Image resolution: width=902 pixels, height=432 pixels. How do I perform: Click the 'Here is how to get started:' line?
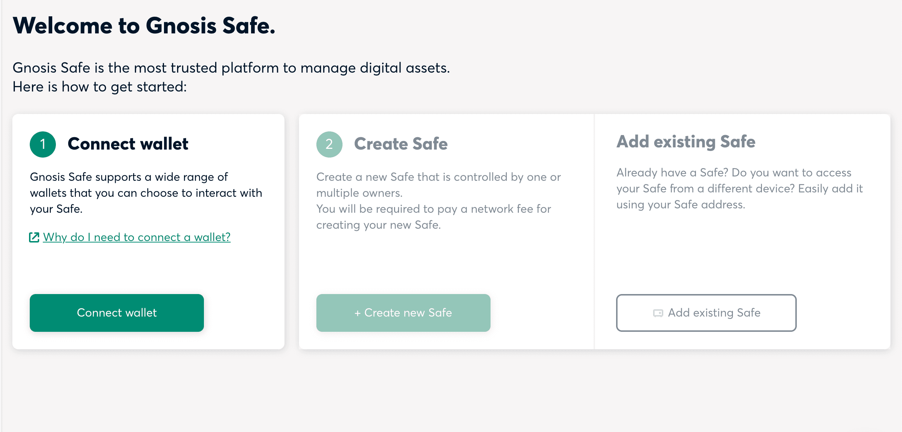click(x=100, y=87)
